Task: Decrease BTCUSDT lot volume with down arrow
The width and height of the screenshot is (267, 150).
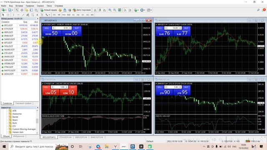Action: 54,28
